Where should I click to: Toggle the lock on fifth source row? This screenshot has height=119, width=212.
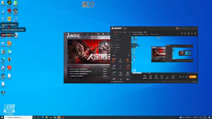[114, 45]
